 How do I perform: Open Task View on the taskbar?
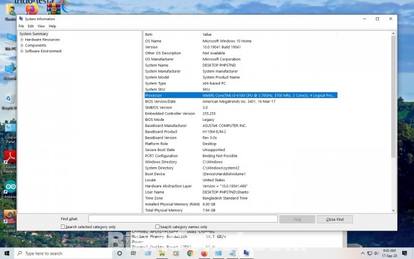tap(133, 253)
